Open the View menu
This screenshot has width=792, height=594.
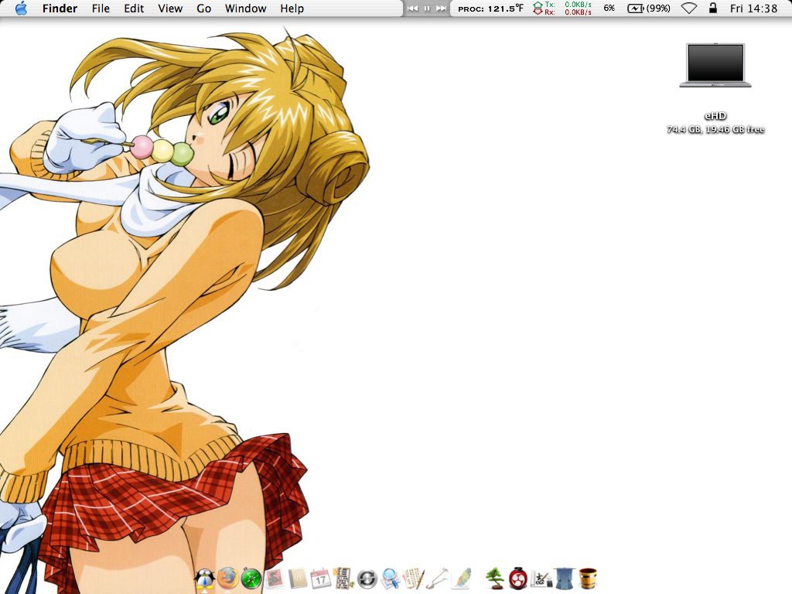tap(170, 9)
